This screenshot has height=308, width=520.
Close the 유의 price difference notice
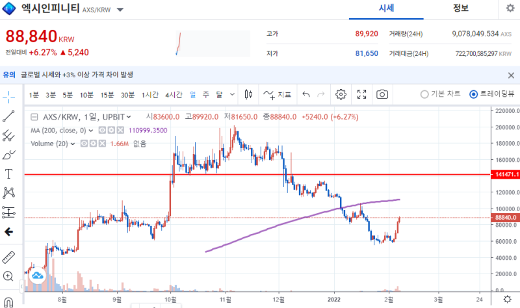[x=511, y=75]
